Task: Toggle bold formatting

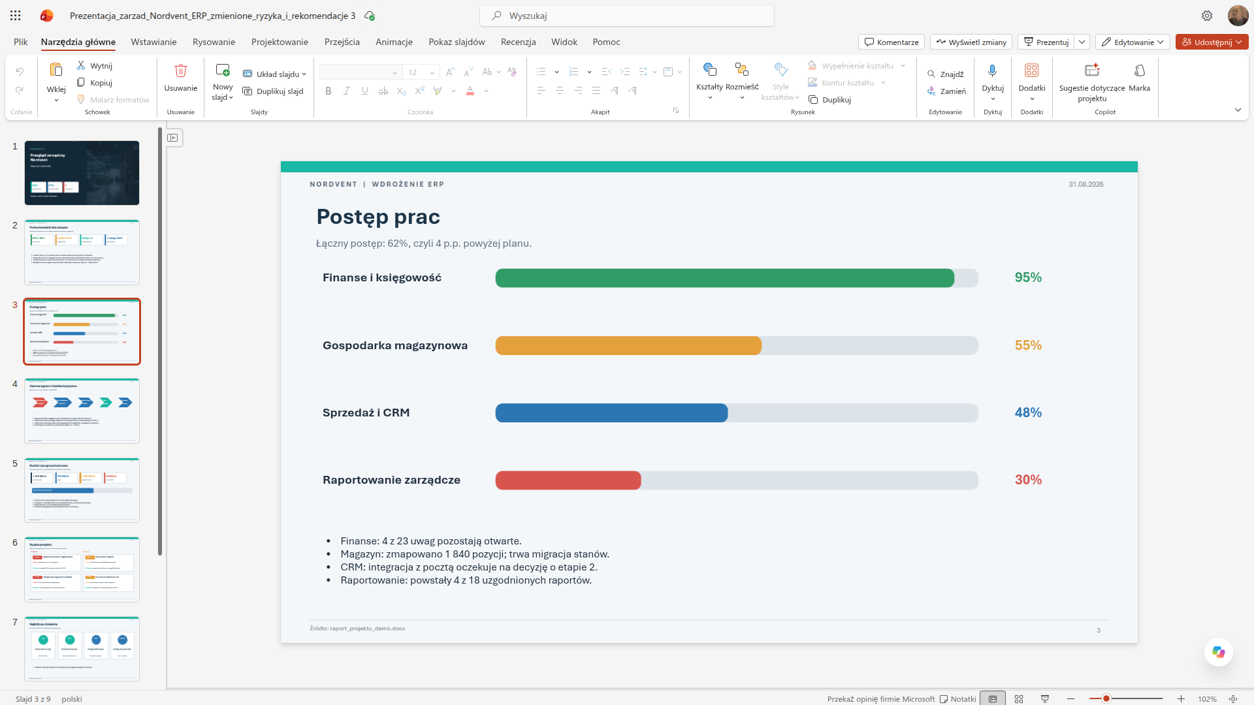Action: tap(329, 91)
